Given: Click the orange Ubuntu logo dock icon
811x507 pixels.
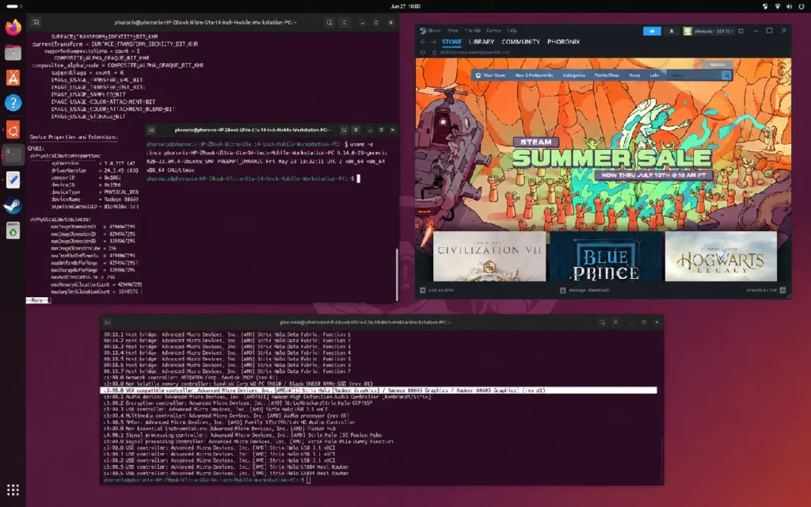Looking at the screenshot, I should point(13,130).
